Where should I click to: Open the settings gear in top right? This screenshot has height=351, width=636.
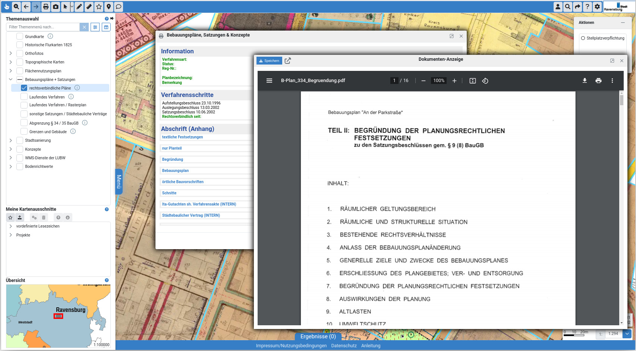pyautogui.click(x=597, y=7)
